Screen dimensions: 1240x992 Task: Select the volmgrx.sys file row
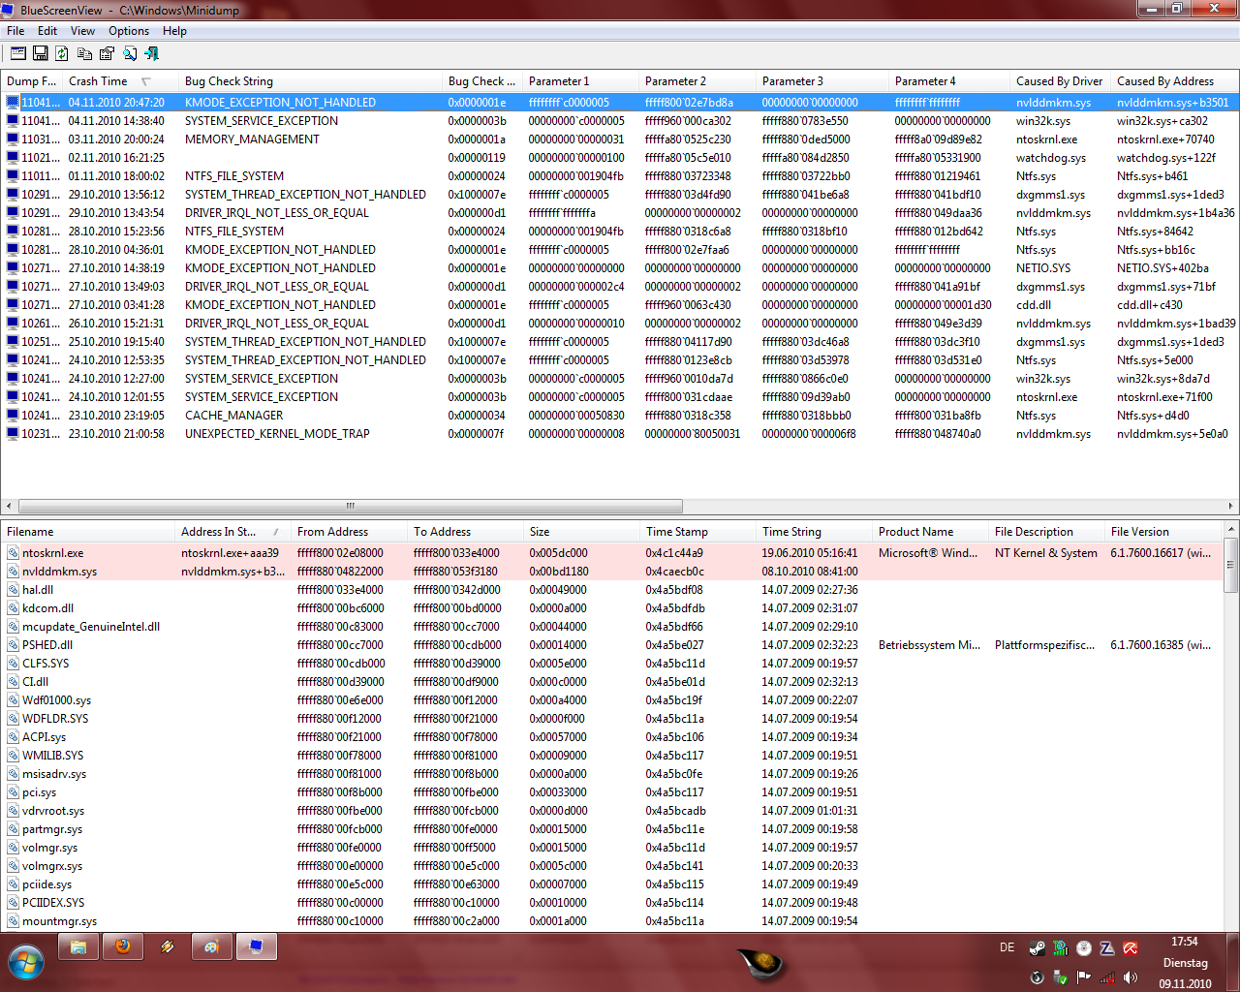[x=611, y=865]
